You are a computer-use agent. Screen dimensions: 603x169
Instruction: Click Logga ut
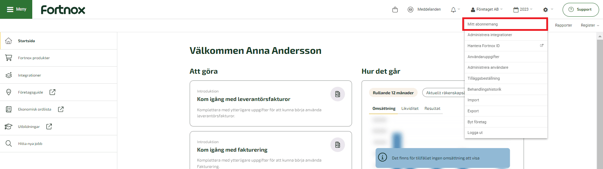(x=506, y=133)
